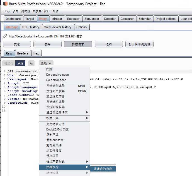
Task: Open the Repeater tab
Action: tap(73, 19)
